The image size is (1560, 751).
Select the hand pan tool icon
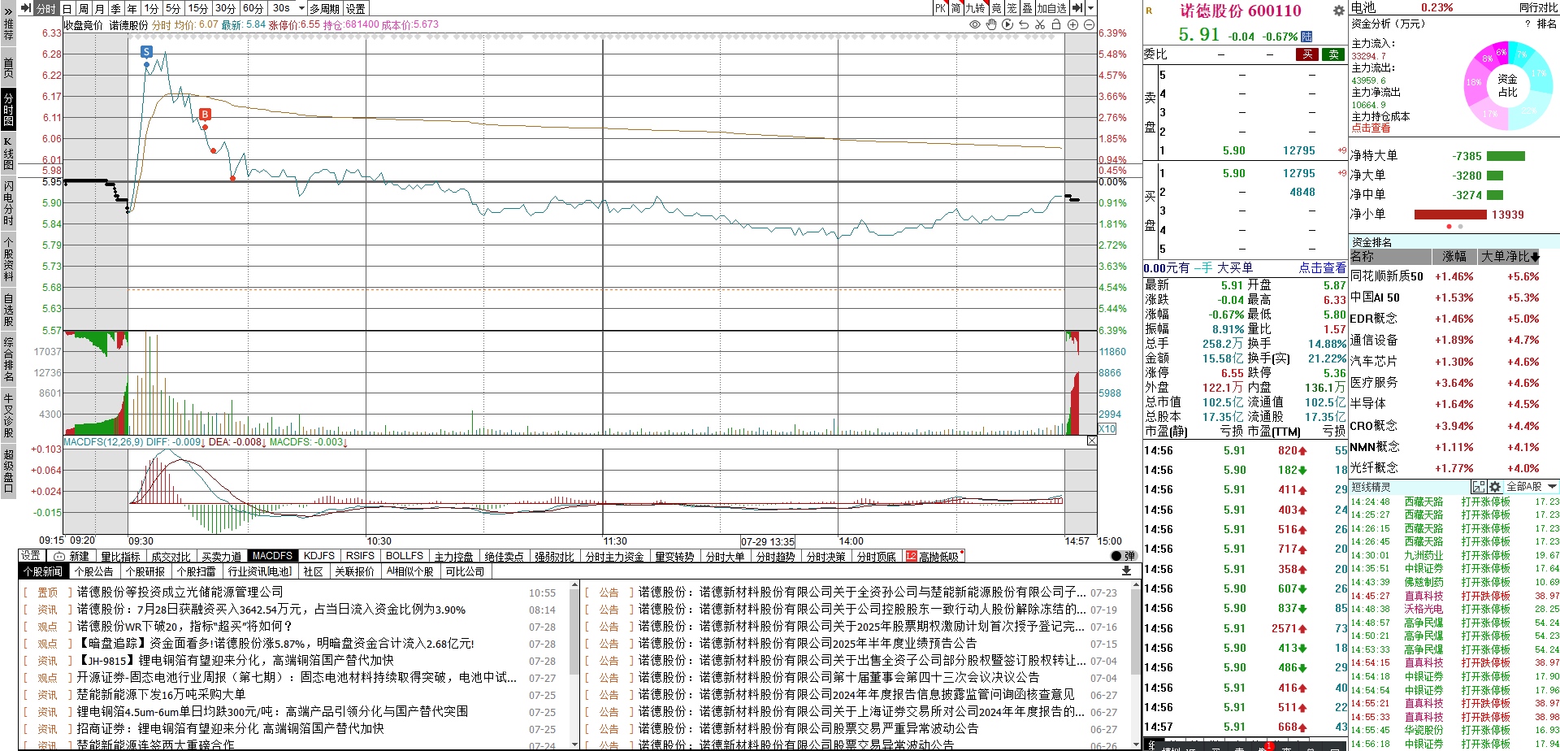[991, 25]
